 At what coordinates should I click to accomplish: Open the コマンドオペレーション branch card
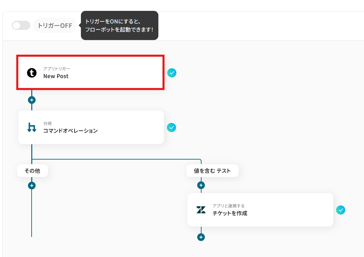pos(91,127)
